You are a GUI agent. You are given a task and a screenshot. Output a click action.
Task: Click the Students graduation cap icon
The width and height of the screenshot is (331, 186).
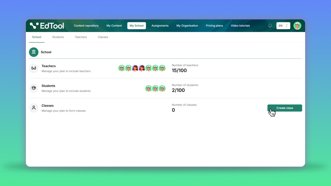[34, 88]
